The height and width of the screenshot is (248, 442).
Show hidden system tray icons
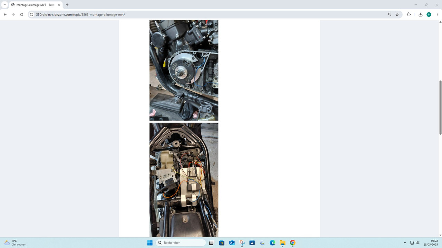[x=405, y=243]
